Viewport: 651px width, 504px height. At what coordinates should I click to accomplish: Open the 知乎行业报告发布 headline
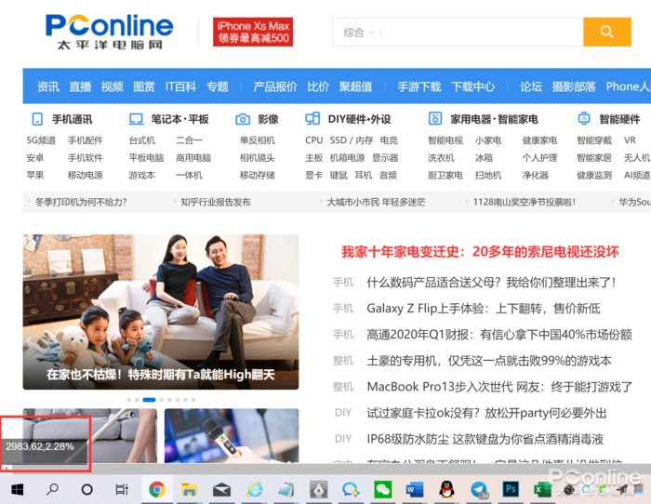(x=216, y=202)
